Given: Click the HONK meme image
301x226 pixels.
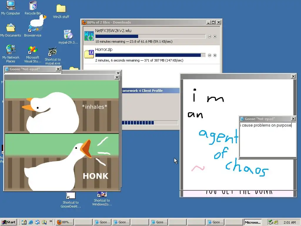Looking at the screenshot, I should tap(62, 135).
